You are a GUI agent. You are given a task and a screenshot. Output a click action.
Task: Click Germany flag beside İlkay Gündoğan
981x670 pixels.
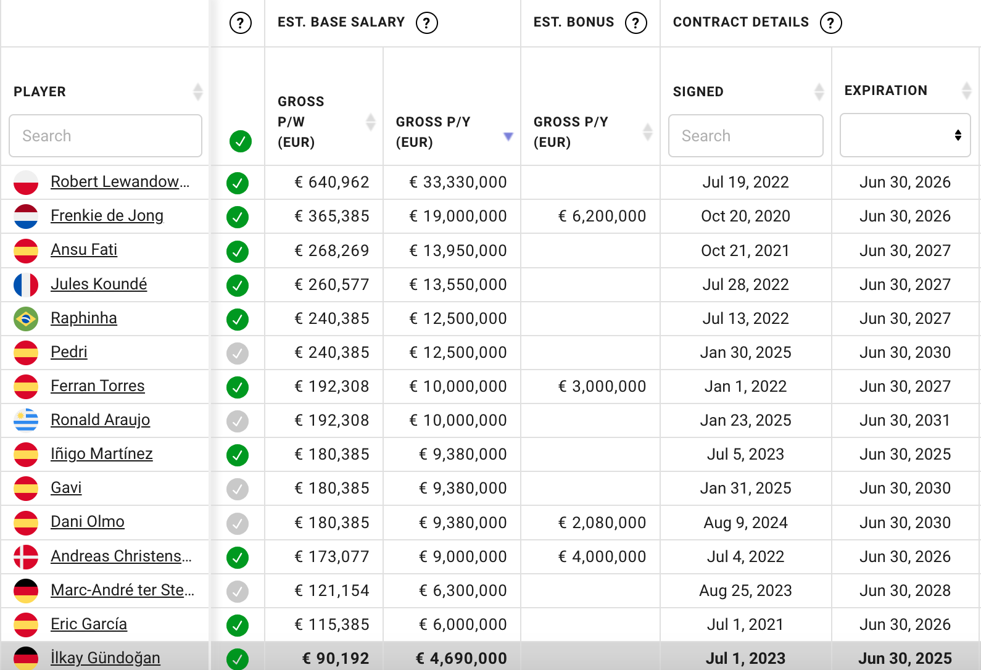click(26, 658)
